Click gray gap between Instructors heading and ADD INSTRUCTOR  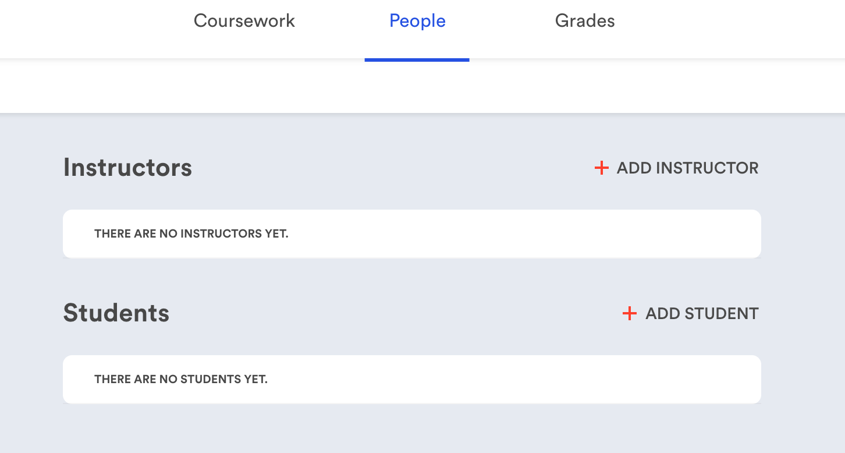click(390, 168)
